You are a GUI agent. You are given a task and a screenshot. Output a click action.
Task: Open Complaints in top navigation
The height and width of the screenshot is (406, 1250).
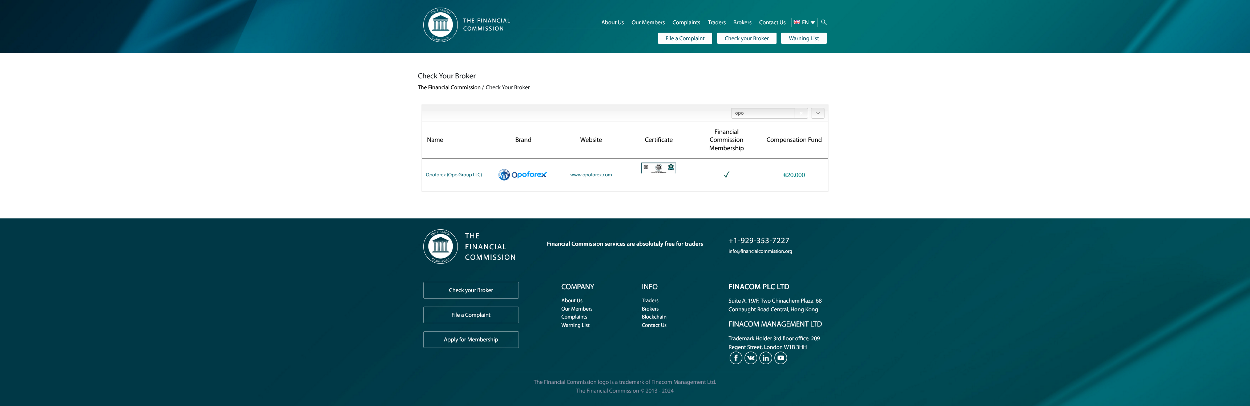pos(686,23)
